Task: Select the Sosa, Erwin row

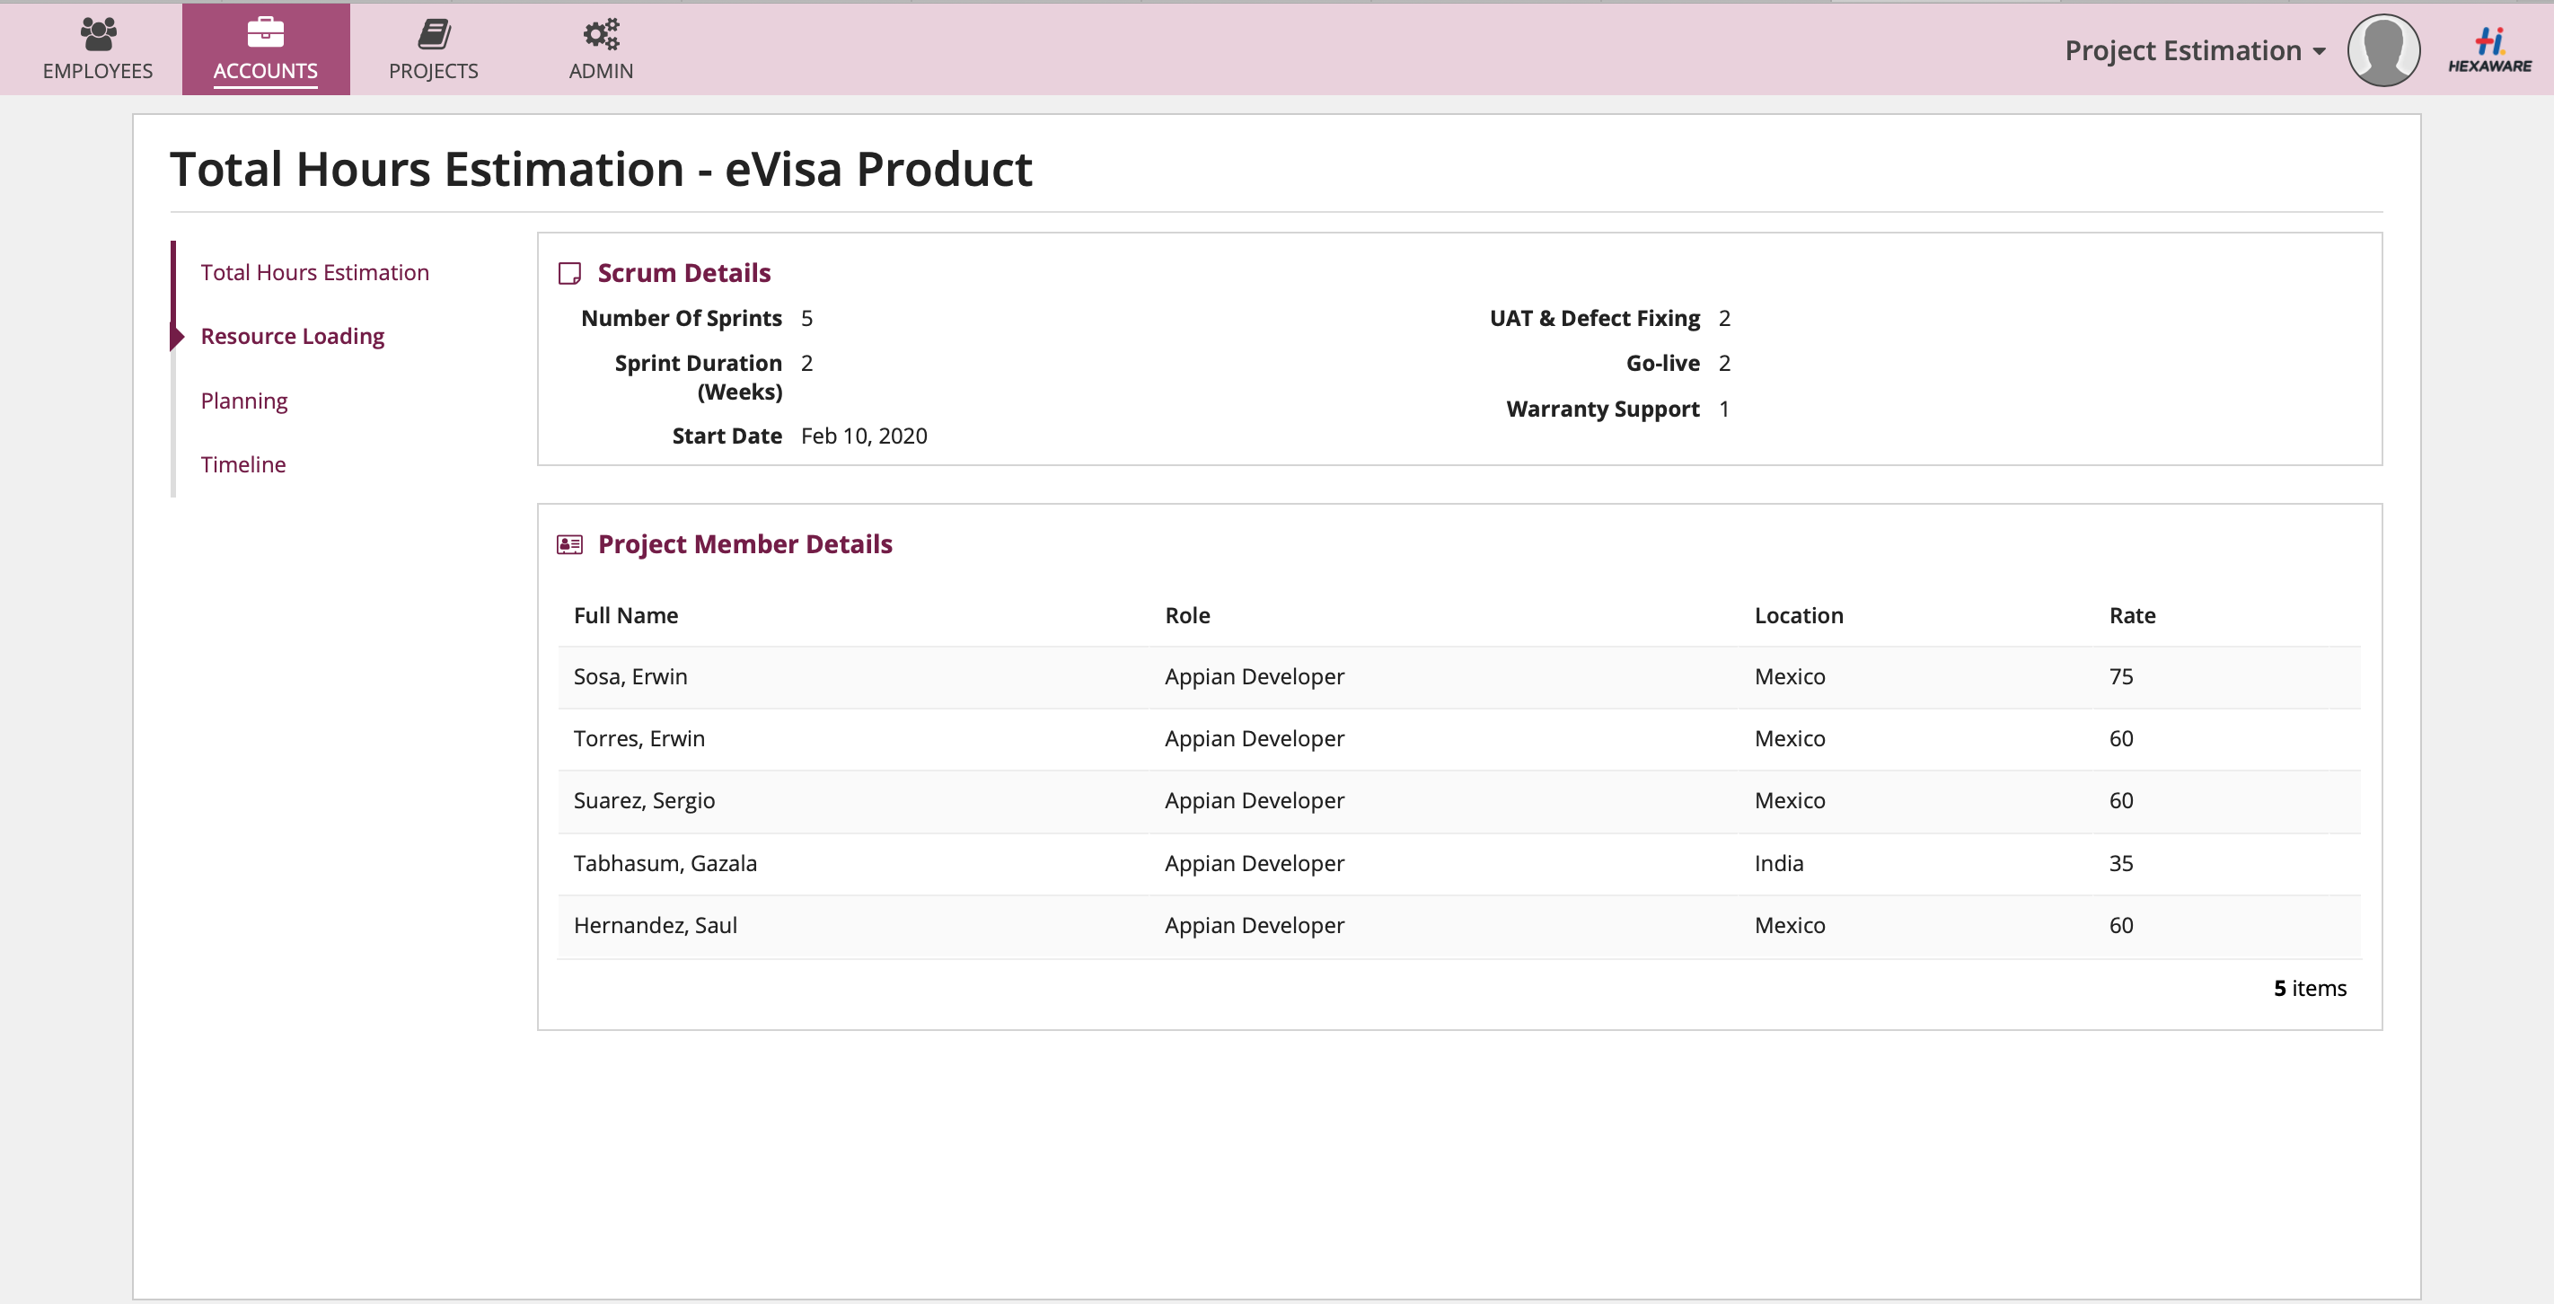Action: [x=630, y=676]
